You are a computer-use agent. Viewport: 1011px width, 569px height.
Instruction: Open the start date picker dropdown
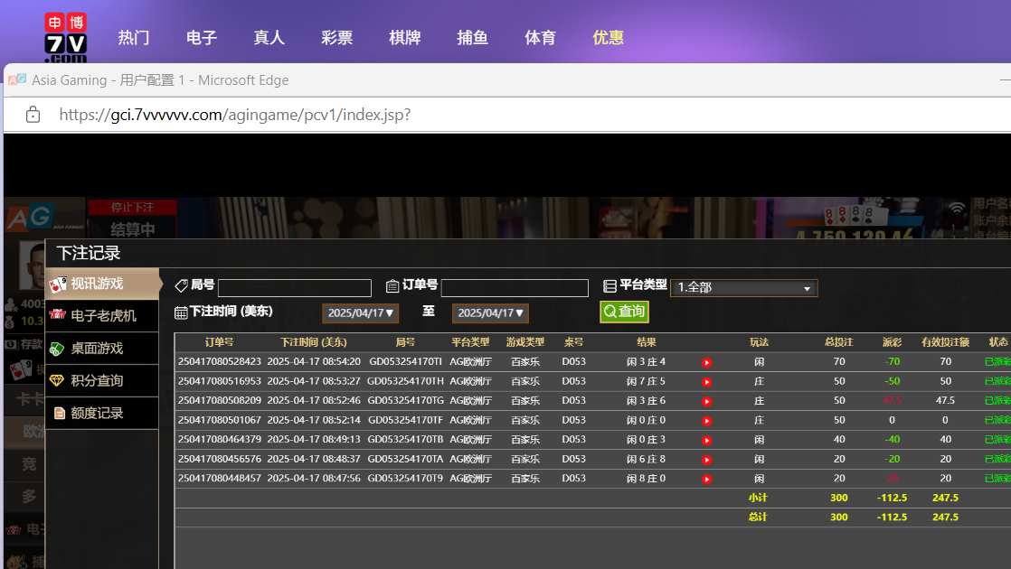tap(360, 313)
